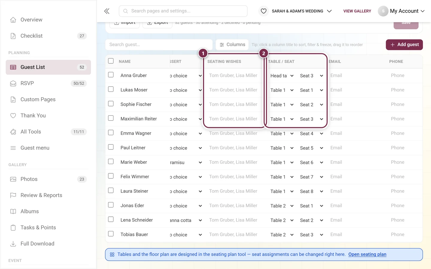Viewport: 431px width, 269px height.
Task: Select the checkbox for Marie Weber
Action: pos(111,162)
